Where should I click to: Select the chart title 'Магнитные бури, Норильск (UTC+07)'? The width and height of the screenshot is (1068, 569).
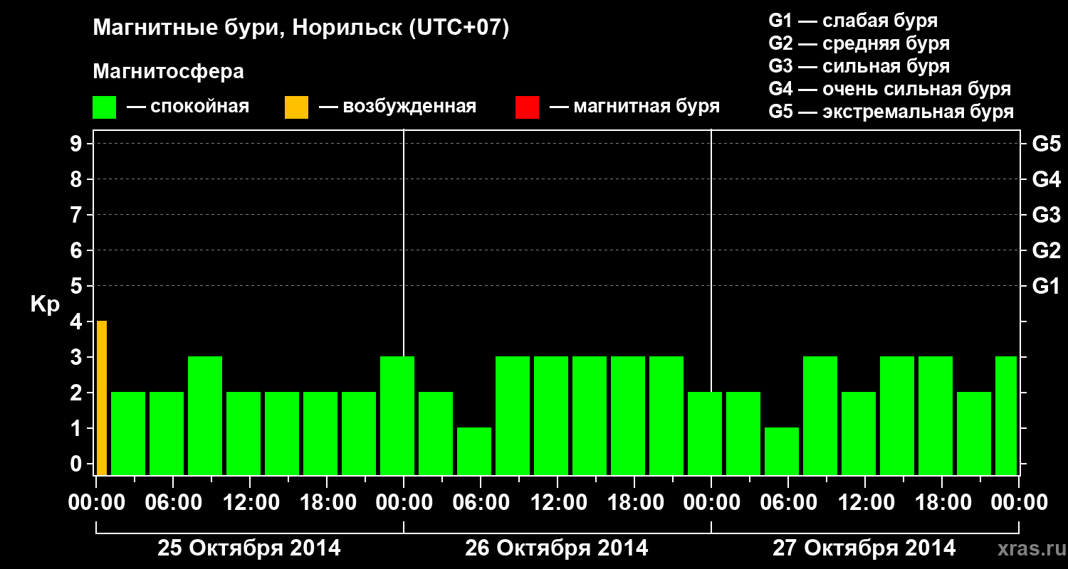tap(301, 28)
